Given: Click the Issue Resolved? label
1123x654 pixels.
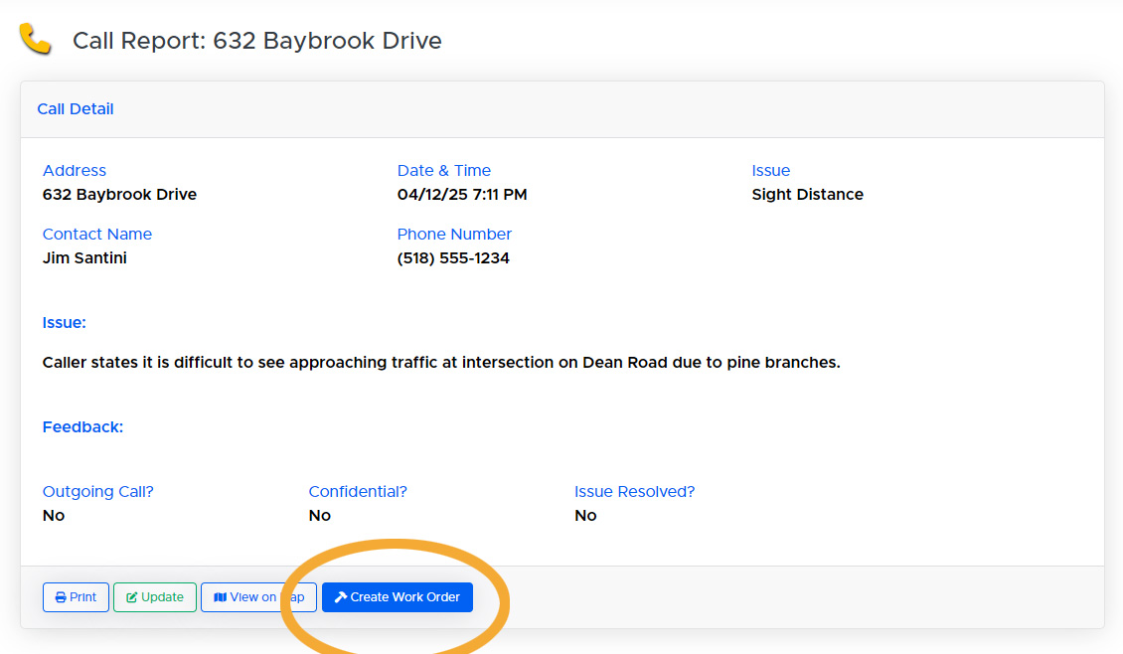Looking at the screenshot, I should click(x=634, y=492).
